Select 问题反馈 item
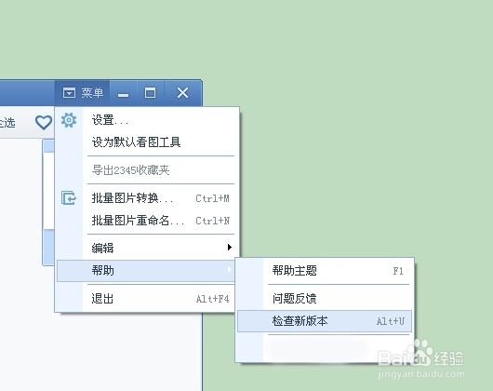This screenshot has height=391, width=493. coord(325,298)
